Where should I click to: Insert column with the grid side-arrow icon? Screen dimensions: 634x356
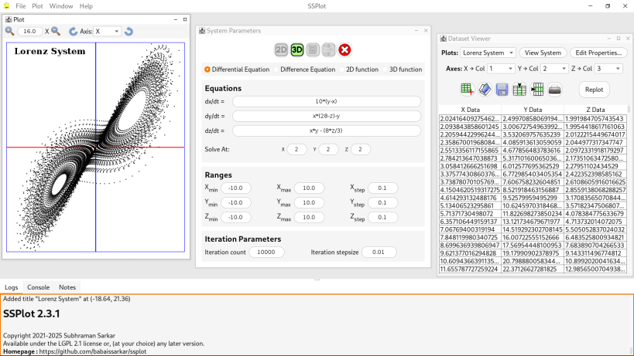(x=537, y=90)
